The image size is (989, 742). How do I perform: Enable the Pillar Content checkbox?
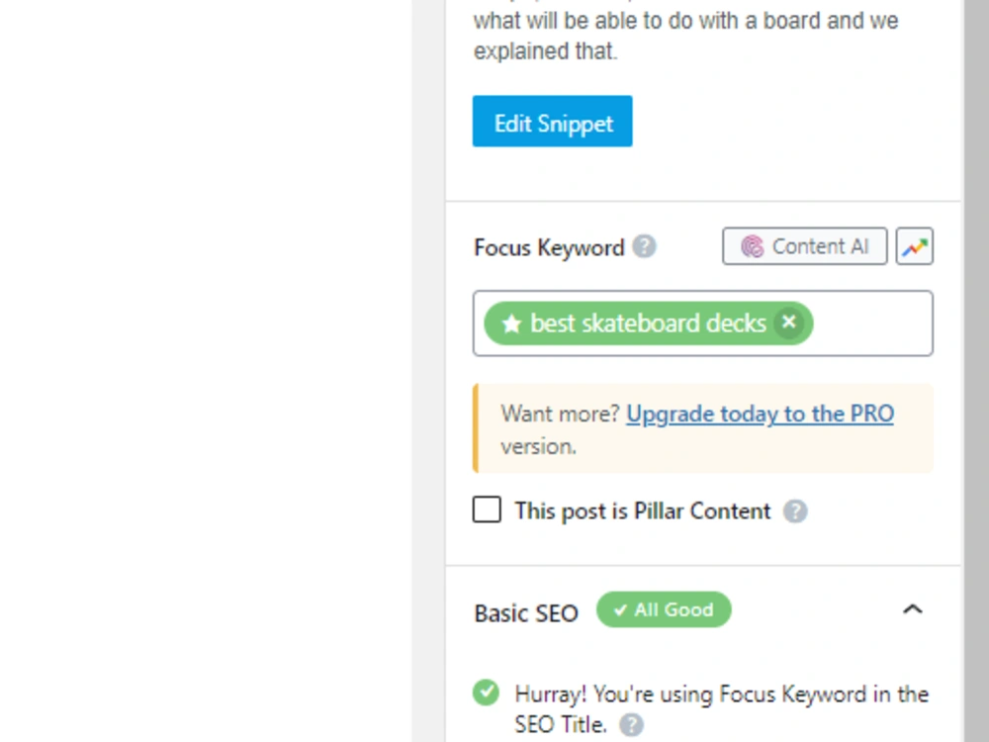[487, 510]
